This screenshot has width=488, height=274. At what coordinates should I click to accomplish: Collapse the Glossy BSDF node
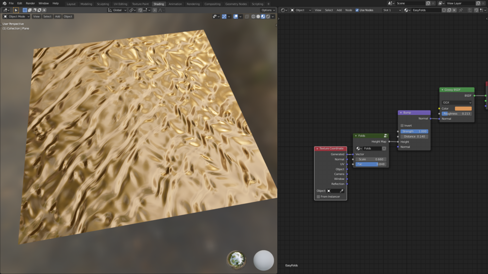click(x=442, y=90)
